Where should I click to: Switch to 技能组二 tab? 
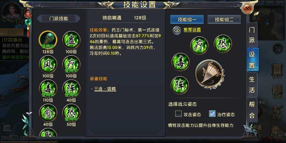click(224, 20)
